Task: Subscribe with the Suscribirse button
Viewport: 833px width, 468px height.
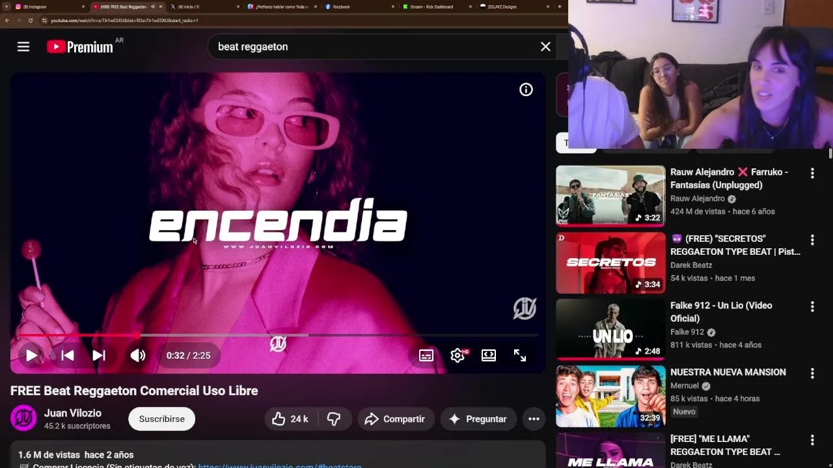Action: pos(161,419)
